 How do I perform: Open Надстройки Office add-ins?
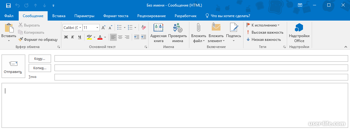coord(299,33)
